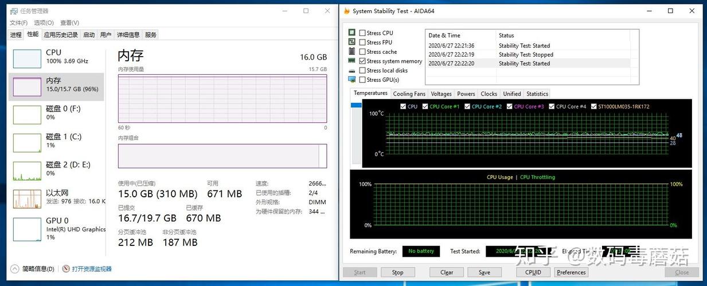Click the Resource Monitor icon at bottom
This screenshot has width=707, height=286.
point(66,269)
